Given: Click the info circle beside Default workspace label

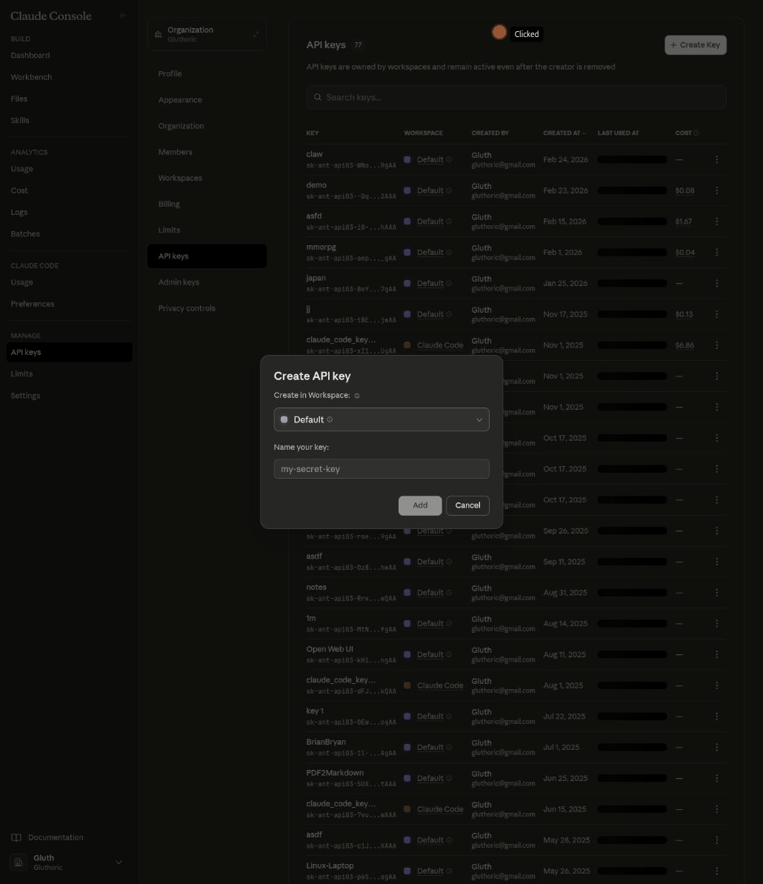Looking at the screenshot, I should (x=330, y=419).
